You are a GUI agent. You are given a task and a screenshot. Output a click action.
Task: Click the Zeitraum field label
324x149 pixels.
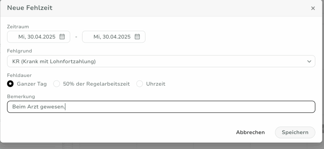(x=18, y=27)
